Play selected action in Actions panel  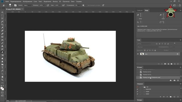(167, 97)
